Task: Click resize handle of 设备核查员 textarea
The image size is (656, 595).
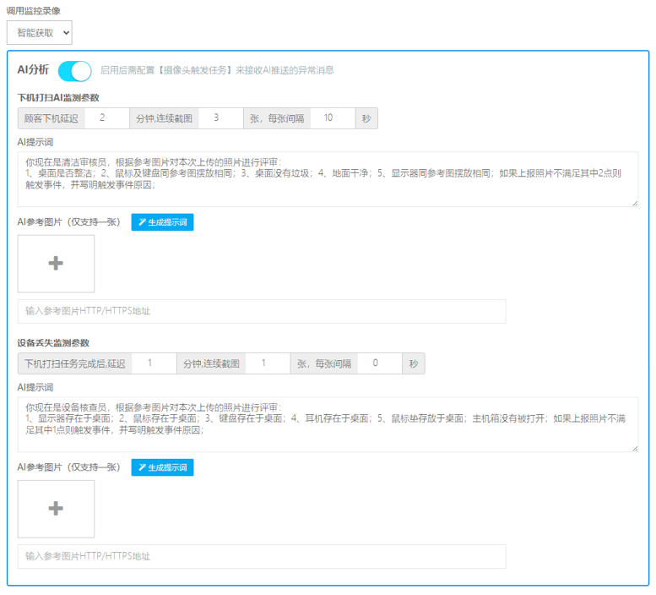Action: (x=635, y=449)
